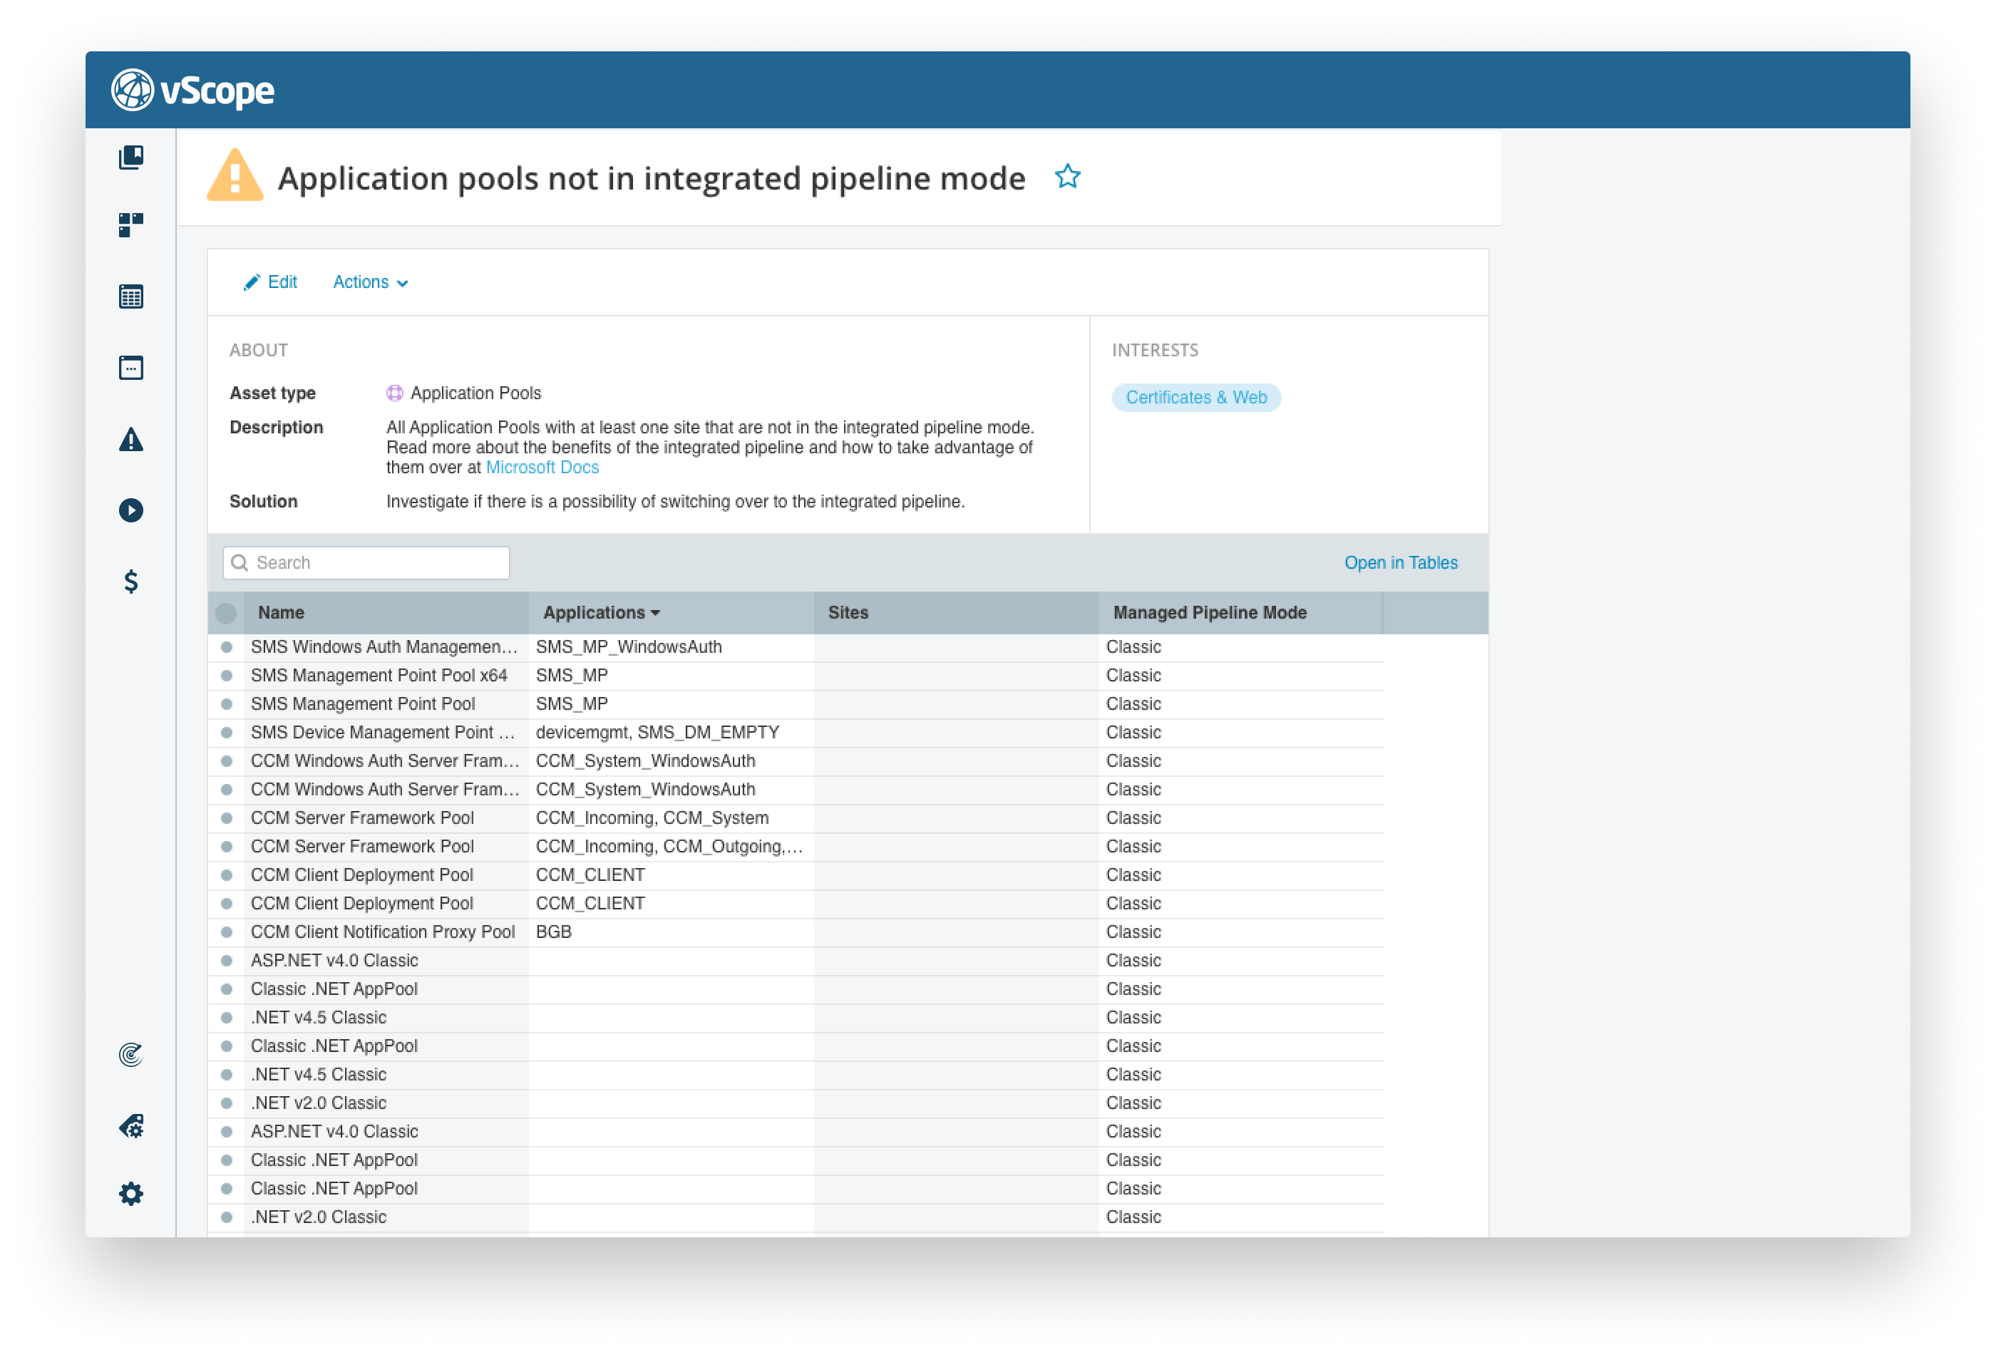The image size is (1996, 1357).
Task: Select row SMS Device Management Point
Action: coord(226,733)
